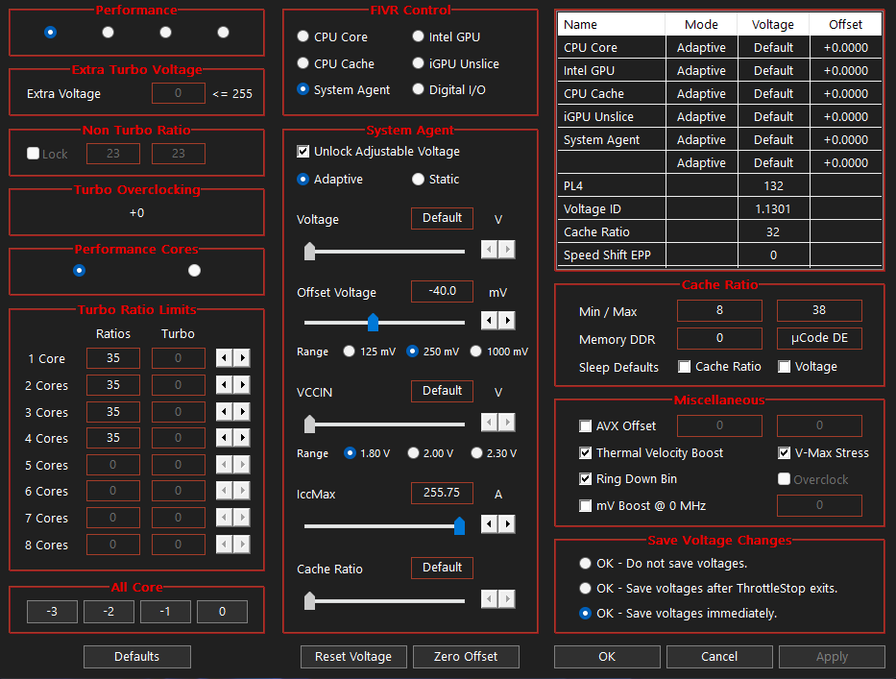Viewport: 896px width, 679px height.
Task: Select the CPU Core radio button
Action: coord(303,36)
